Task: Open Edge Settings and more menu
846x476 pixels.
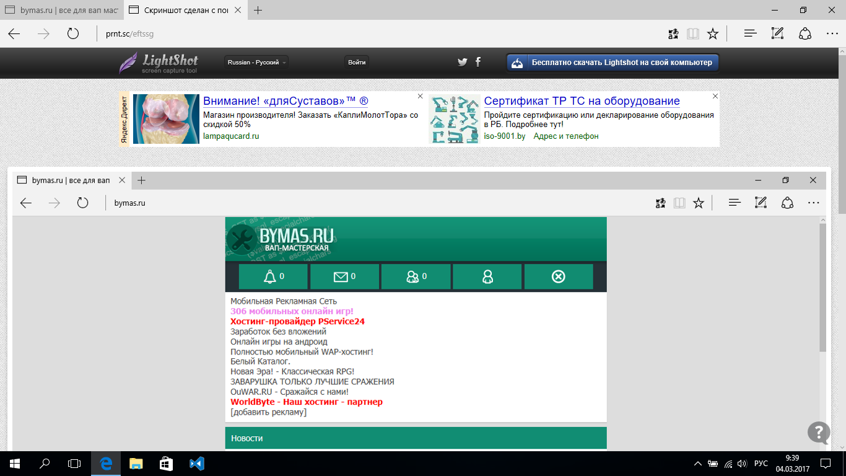Action: pyautogui.click(x=832, y=34)
